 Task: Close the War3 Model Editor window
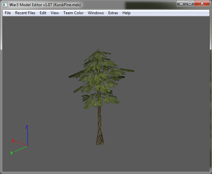point(202,3)
